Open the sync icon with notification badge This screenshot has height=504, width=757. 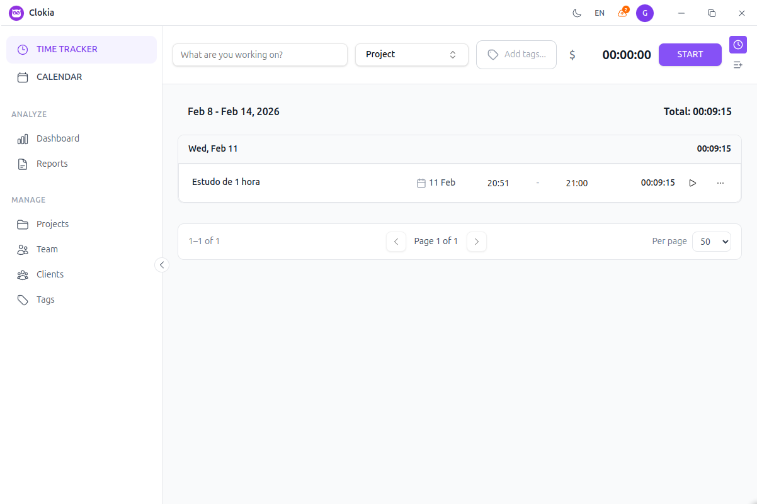(622, 13)
